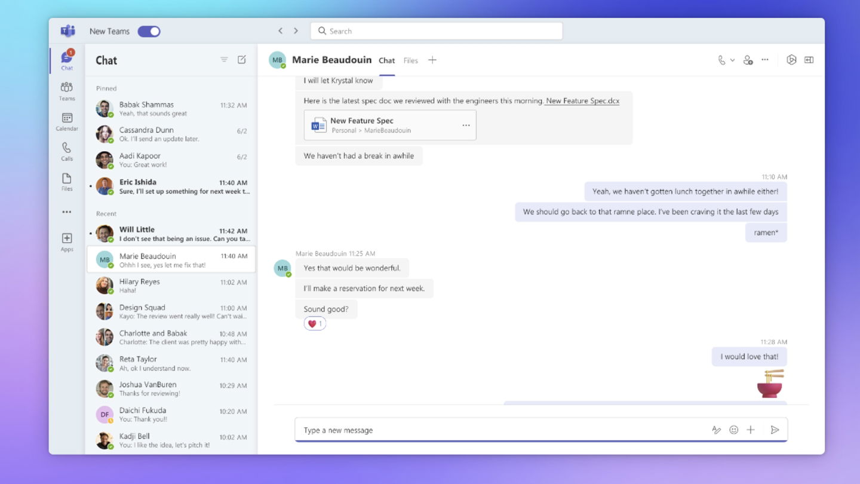This screenshot has width=860, height=484.
Task: Click 'Yes that would be wonderful.' message
Action: pyautogui.click(x=352, y=268)
